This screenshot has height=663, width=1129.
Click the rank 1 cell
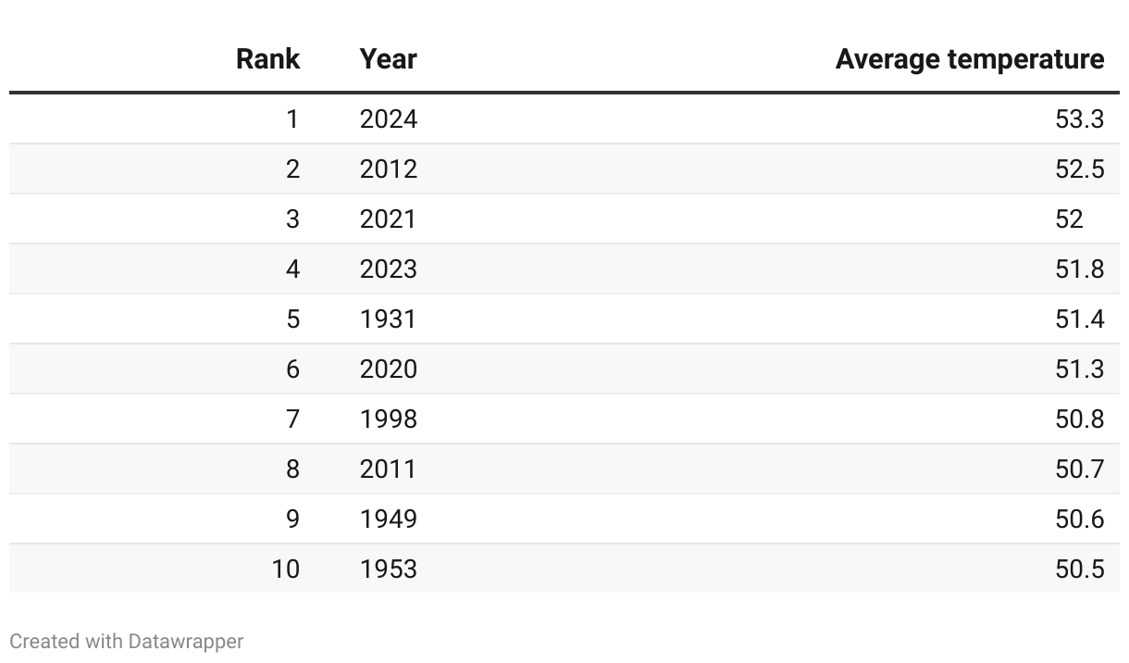click(x=292, y=119)
